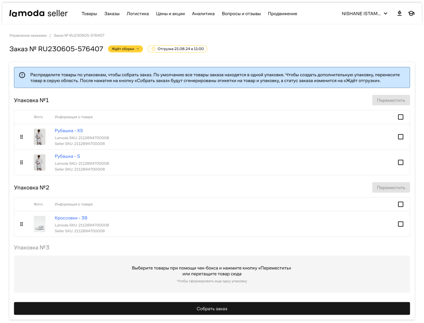Tick the Кроссовки - 38 checkbox

[x=400, y=224]
